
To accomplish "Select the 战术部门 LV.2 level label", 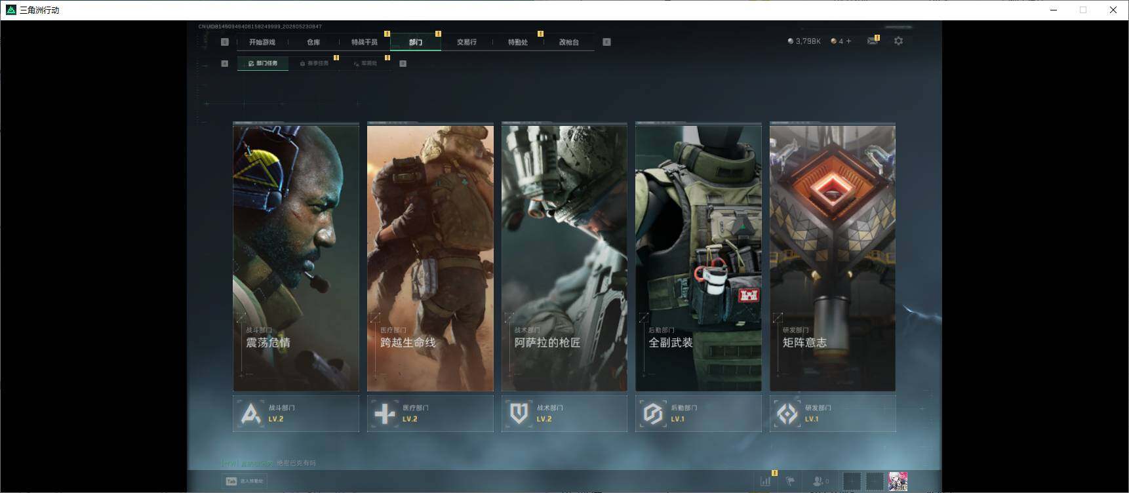I will [544, 419].
